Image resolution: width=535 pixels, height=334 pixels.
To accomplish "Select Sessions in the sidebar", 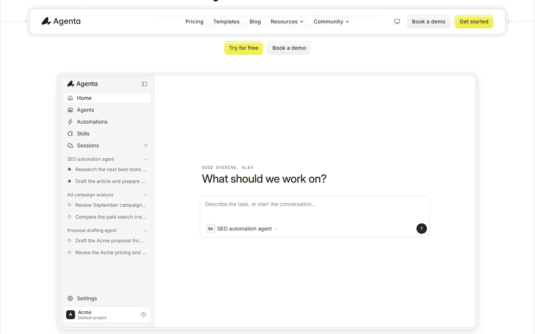I will click(x=107, y=145).
